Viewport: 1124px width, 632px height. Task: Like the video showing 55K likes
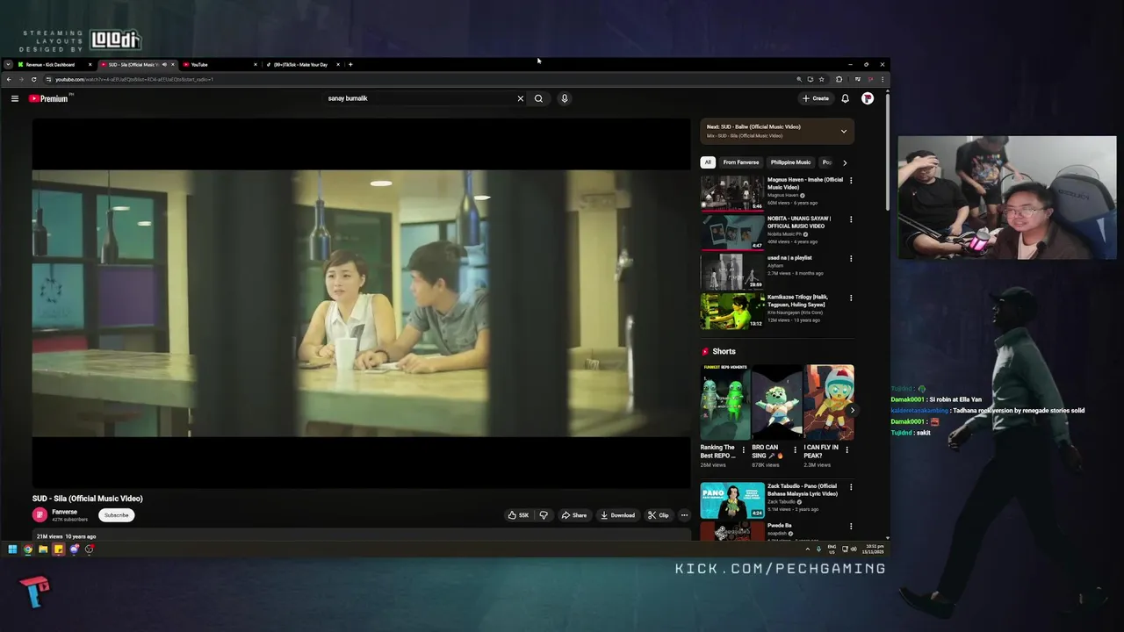[519, 515]
